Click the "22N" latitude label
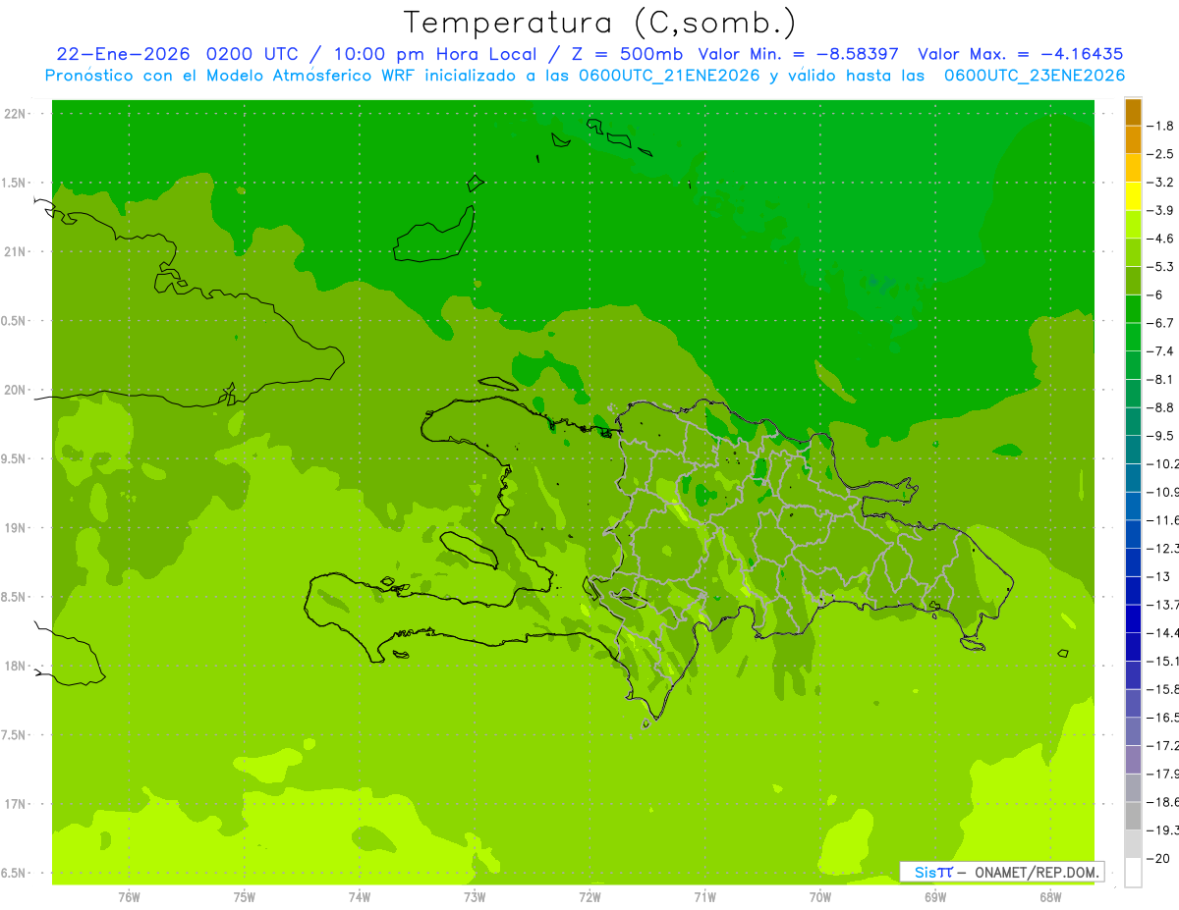This screenshot has height=910, width=1179. pyautogui.click(x=16, y=114)
